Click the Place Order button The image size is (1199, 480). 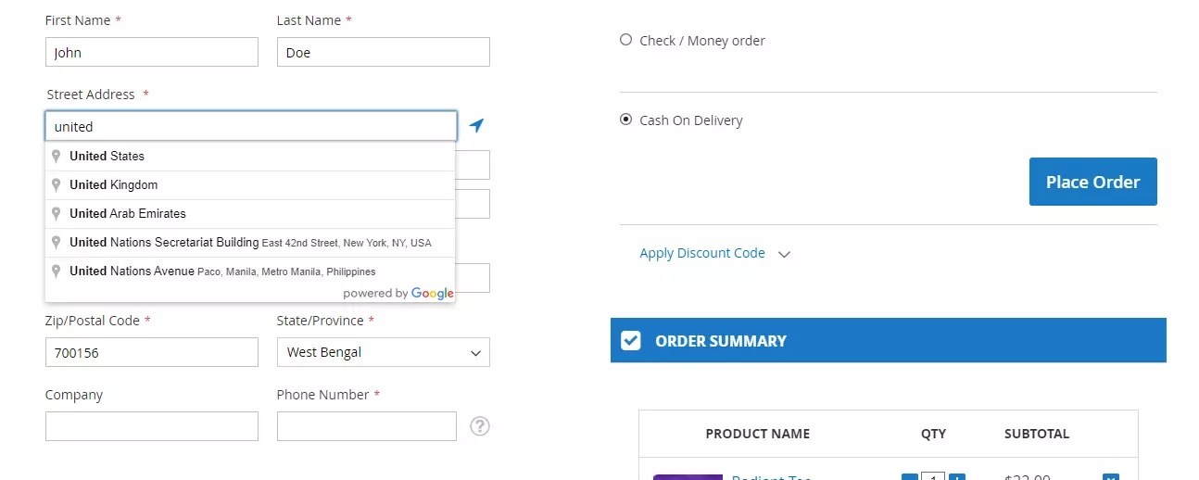click(1093, 182)
